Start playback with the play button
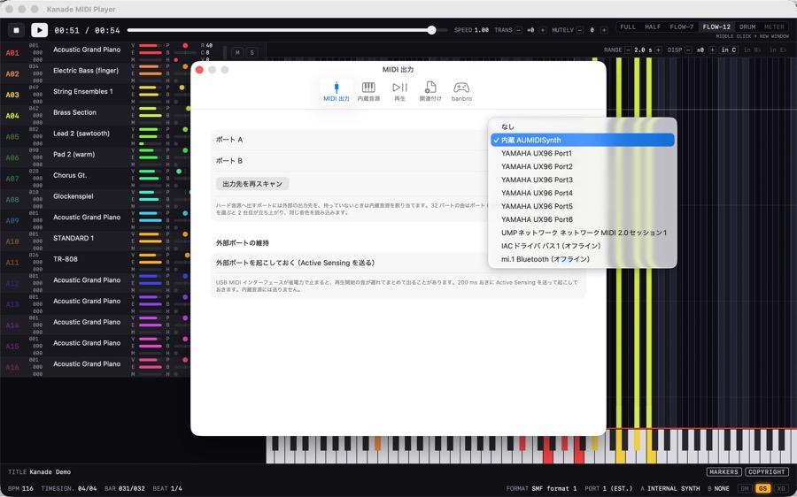The image size is (797, 497). (39, 30)
